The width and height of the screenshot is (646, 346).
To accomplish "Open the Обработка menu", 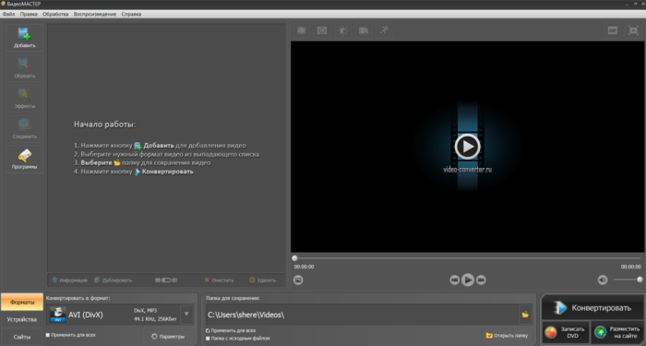I will click(x=55, y=14).
